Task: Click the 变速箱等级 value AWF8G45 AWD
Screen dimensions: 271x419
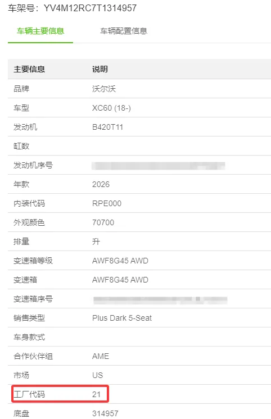Action: pos(120,261)
